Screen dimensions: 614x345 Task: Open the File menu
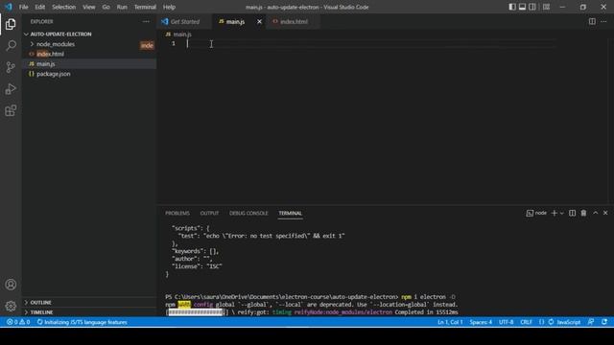point(23,7)
